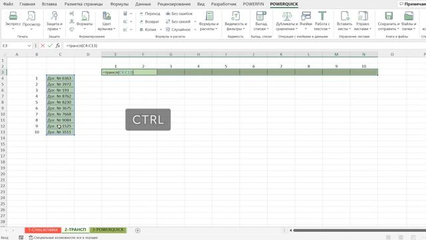Click the Переход button
Image resolution: width=426 pixels, height=240 pixels.
pyautogui.click(x=150, y=13)
